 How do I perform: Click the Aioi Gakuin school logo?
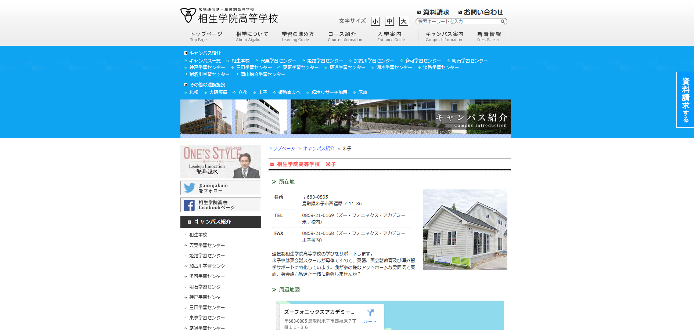coord(229,15)
